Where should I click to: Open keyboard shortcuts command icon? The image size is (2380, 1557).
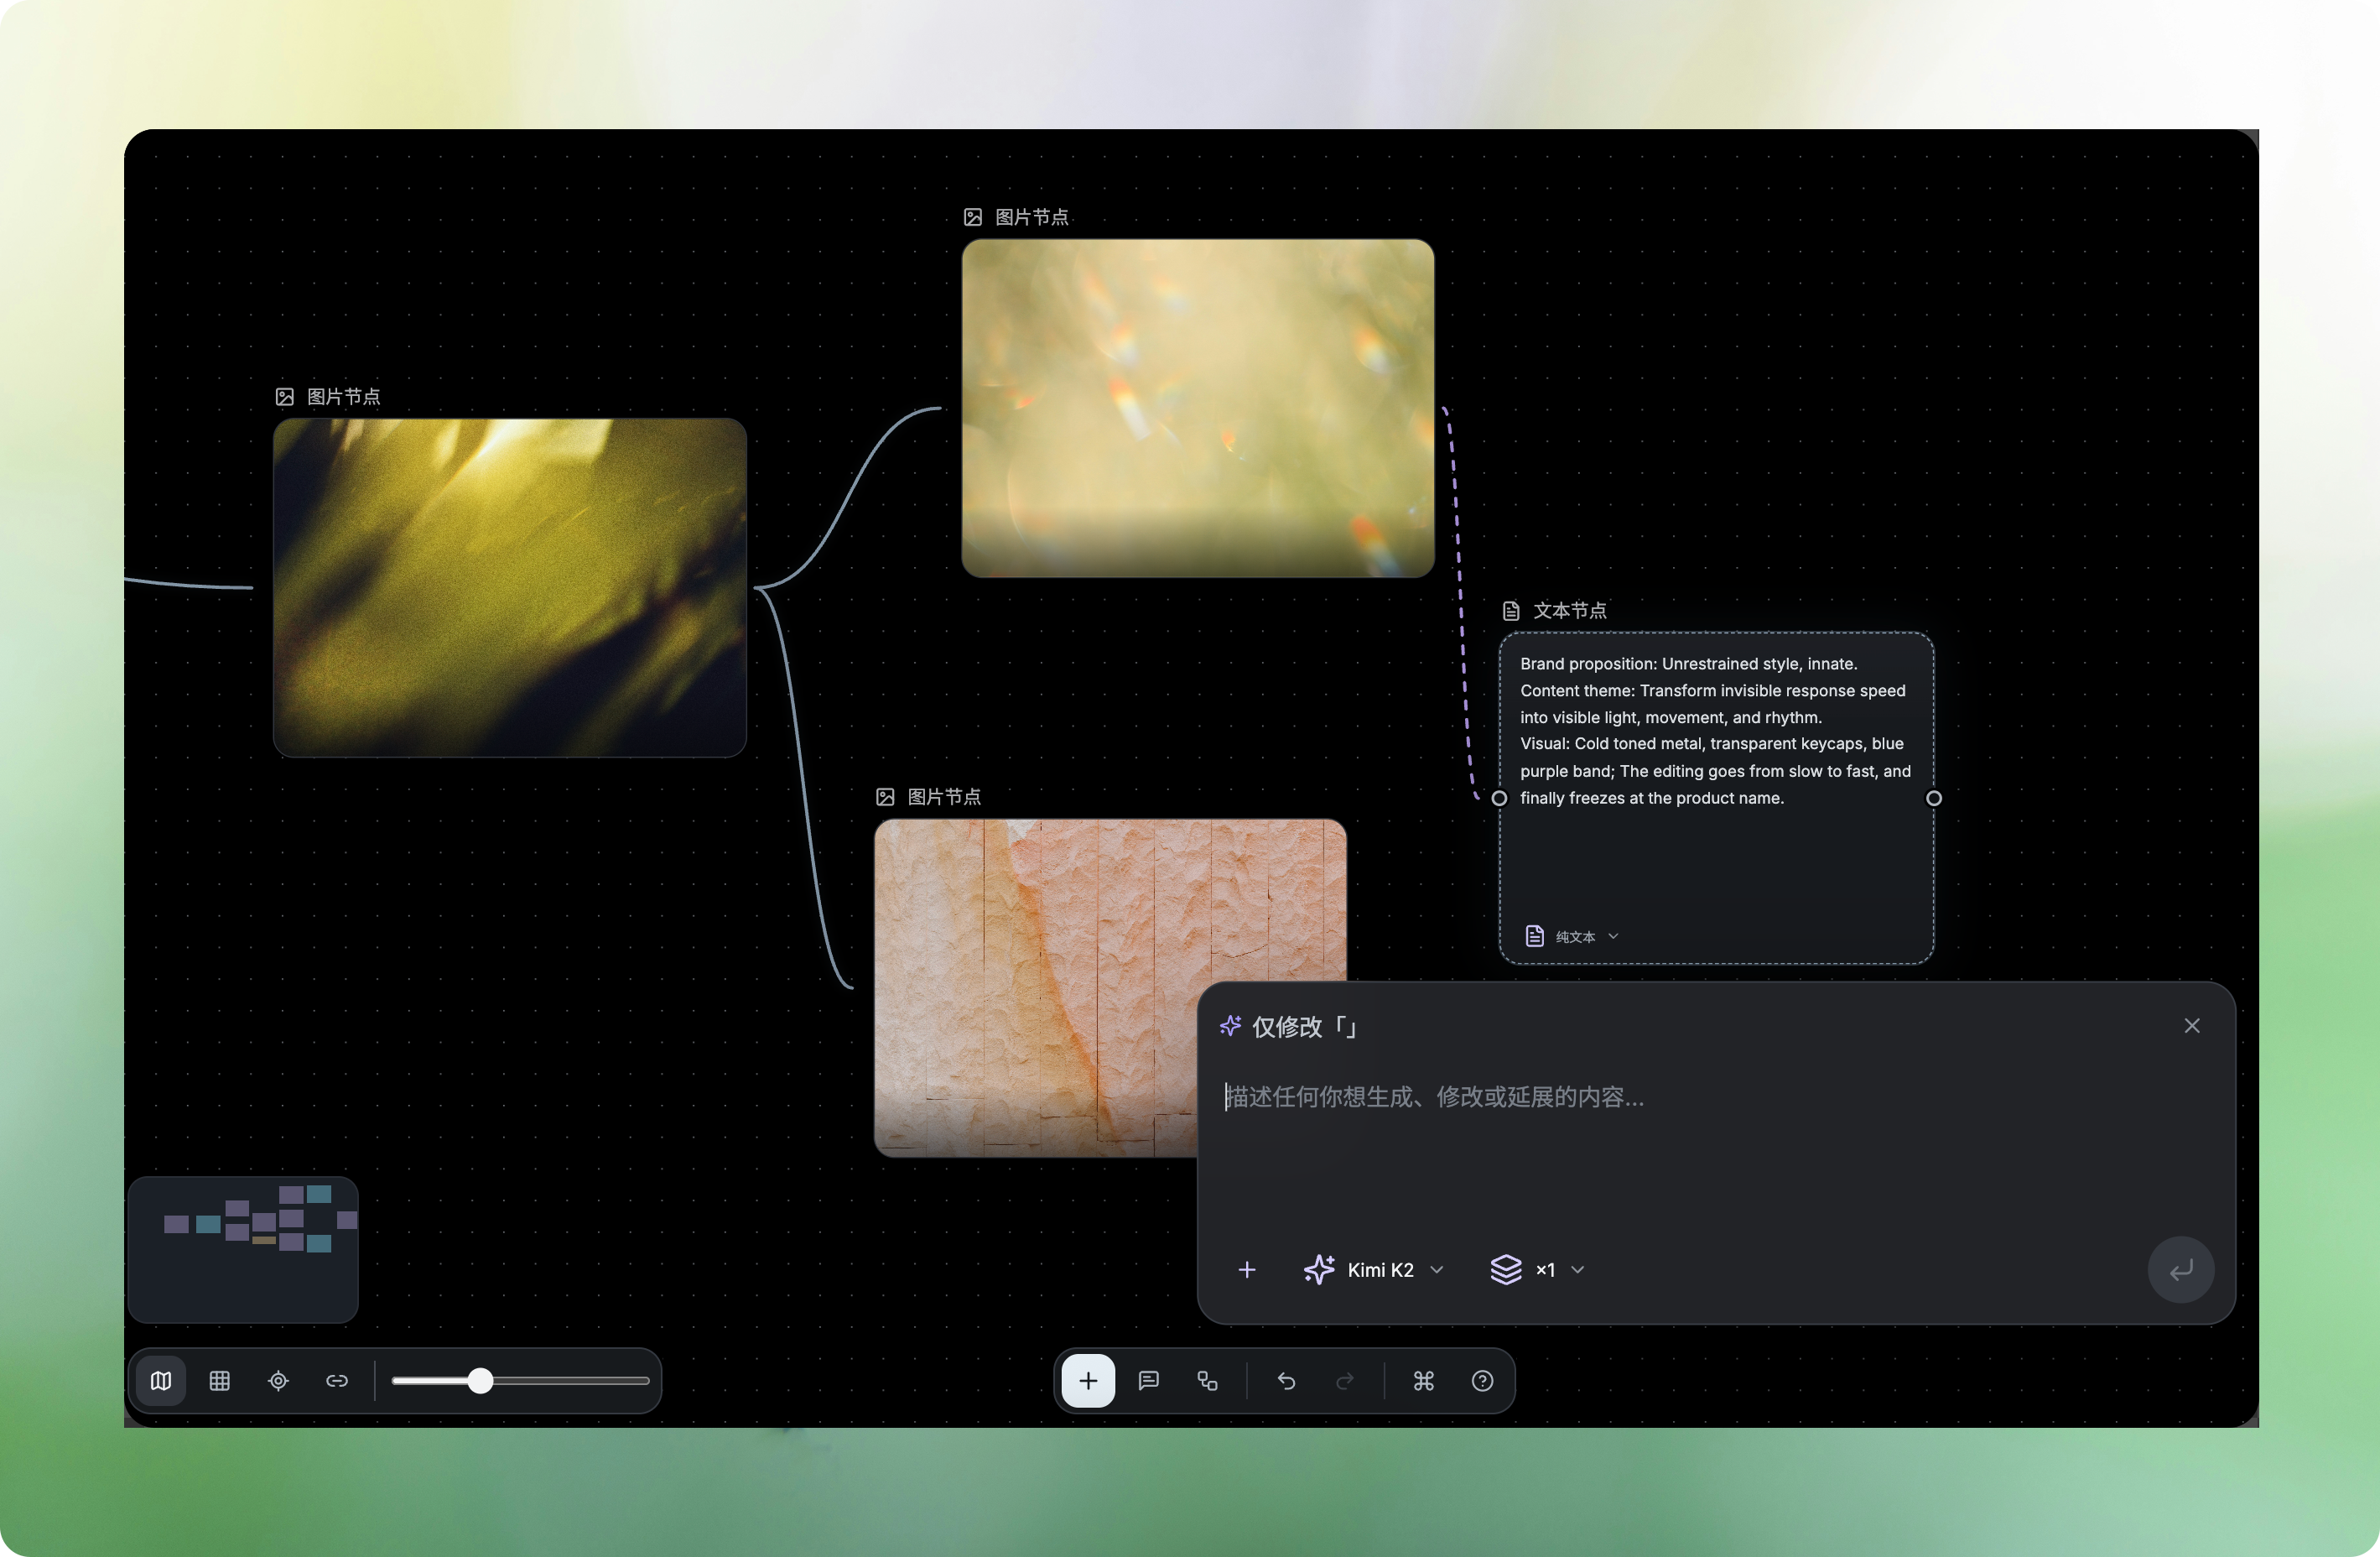click(x=1424, y=1381)
